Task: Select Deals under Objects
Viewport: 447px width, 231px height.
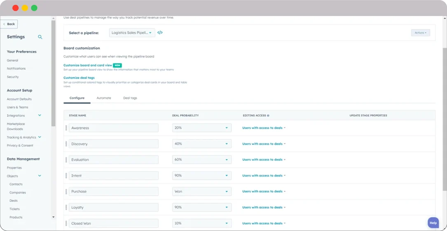Action: pyautogui.click(x=14, y=201)
